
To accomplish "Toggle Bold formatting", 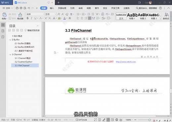I will click(x=27, y=18).
